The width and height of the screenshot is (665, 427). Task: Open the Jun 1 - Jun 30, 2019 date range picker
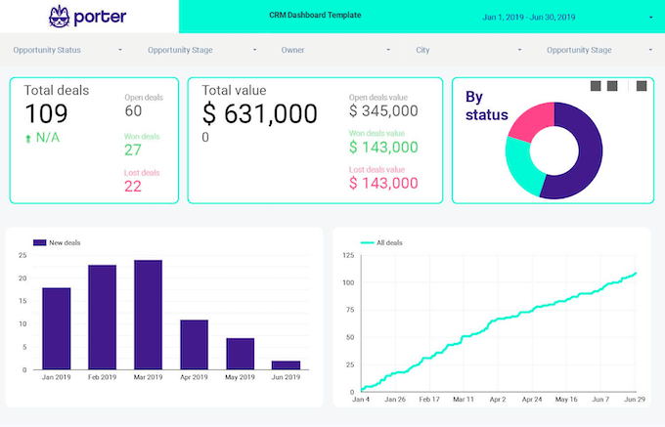click(x=567, y=17)
